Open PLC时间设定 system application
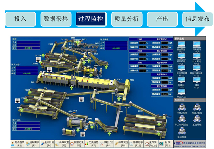Viewport: 214px width, 149px height. (181, 119)
